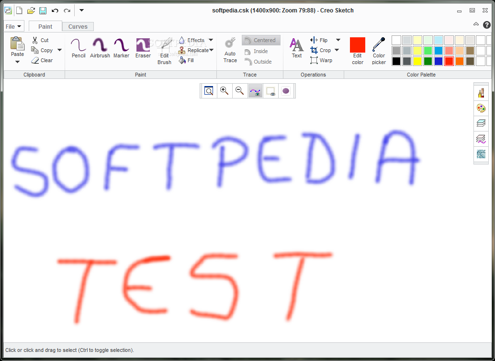Image resolution: width=495 pixels, height=361 pixels.
Task: Switch to the Curves tab
Action: (78, 26)
